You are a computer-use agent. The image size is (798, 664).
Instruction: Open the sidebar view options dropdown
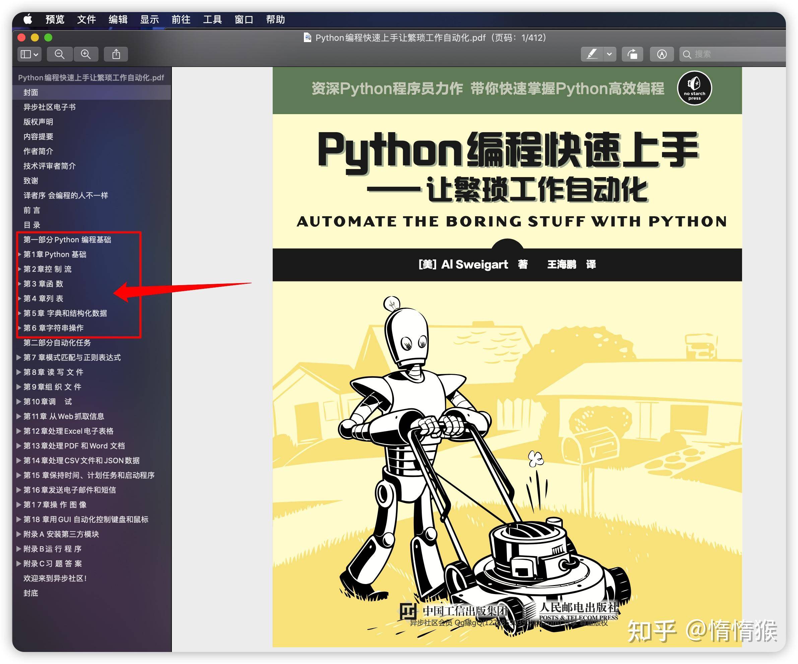coord(29,54)
